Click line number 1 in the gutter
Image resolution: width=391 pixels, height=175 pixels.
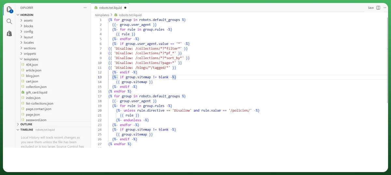pyautogui.click(x=101, y=20)
